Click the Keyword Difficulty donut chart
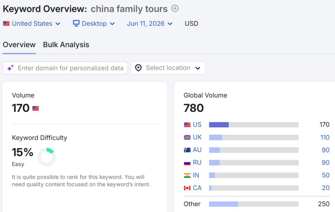Screen dimensions: 335x212 (46, 157)
